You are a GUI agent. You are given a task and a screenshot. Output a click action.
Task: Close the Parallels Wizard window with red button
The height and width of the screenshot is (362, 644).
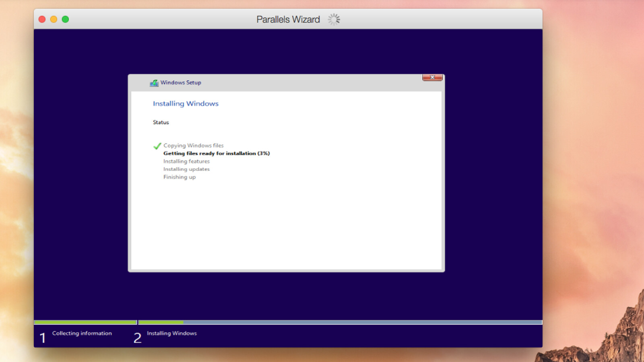point(42,19)
